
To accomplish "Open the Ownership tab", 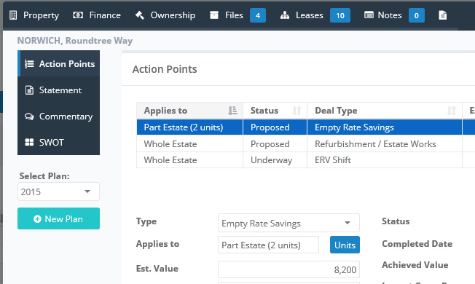I will click(165, 15).
